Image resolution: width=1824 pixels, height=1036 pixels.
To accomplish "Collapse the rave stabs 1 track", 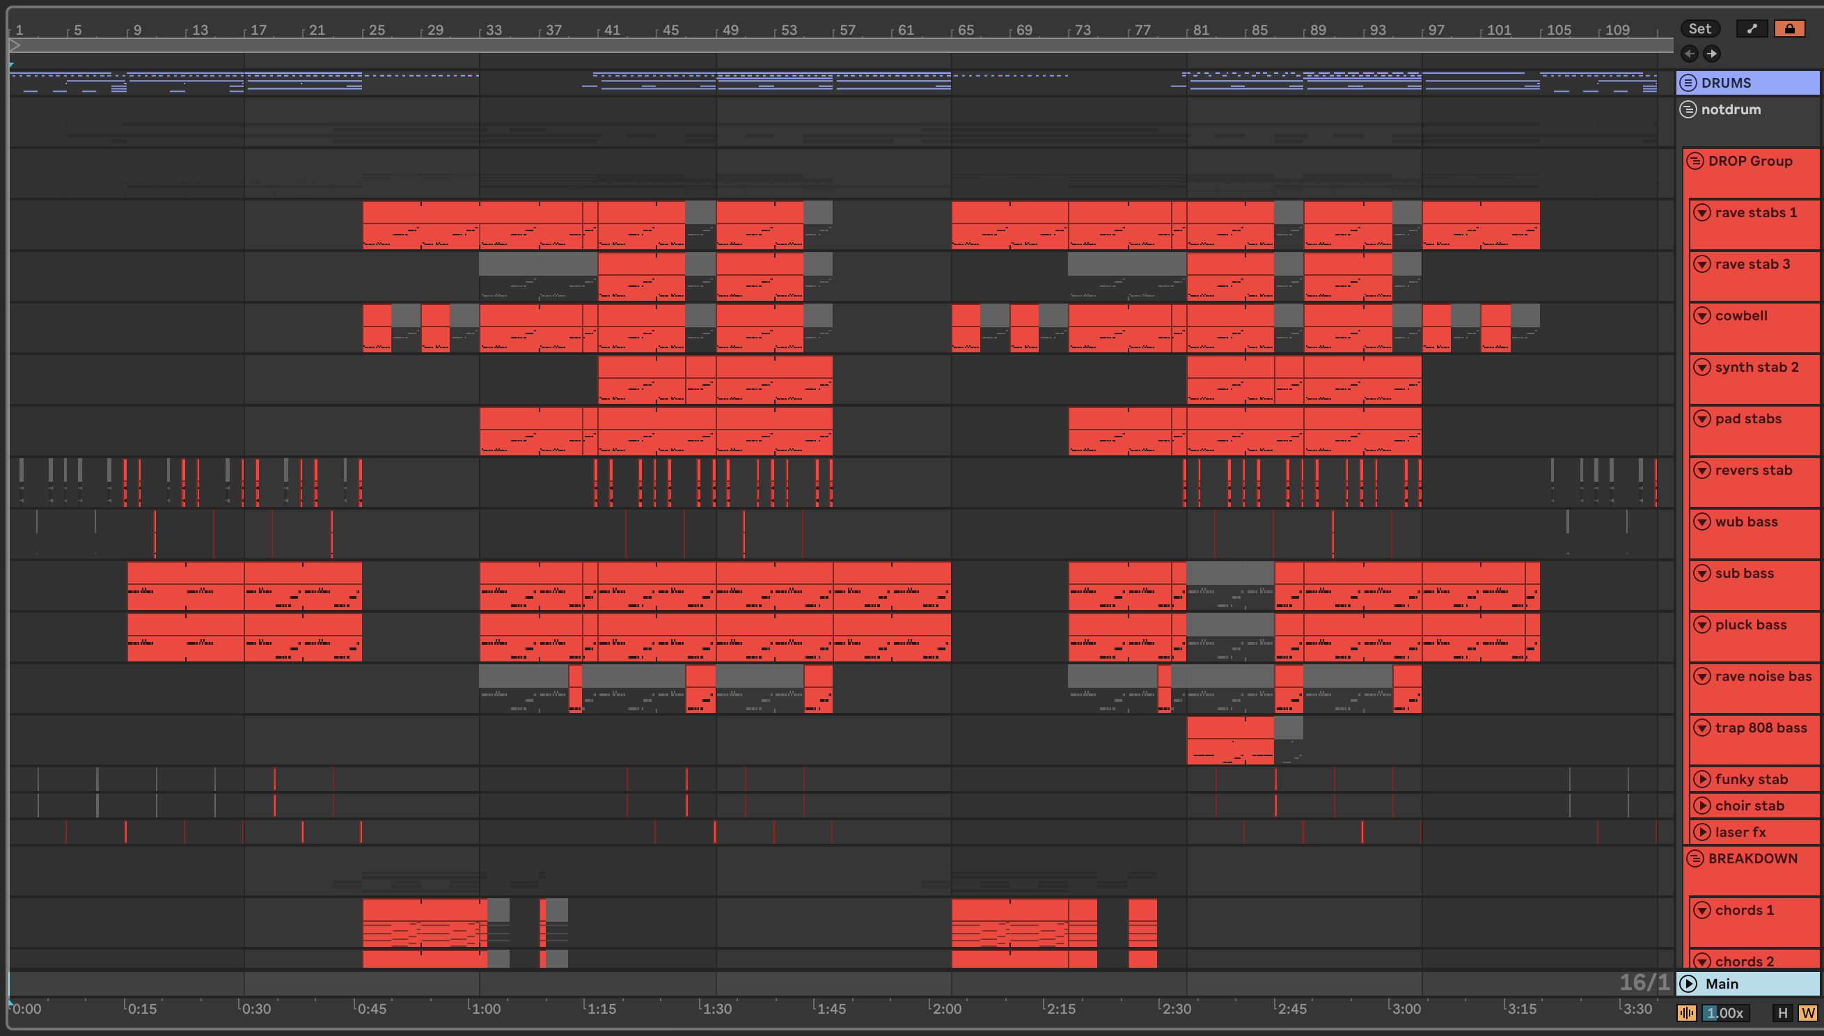I will pyautogui.click(x=1701, y=213).
